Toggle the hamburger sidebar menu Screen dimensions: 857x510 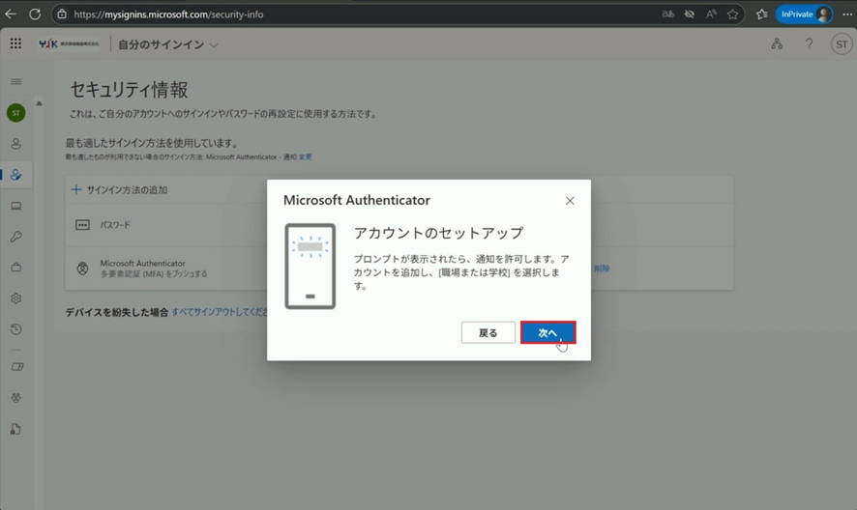click(15, 82)
